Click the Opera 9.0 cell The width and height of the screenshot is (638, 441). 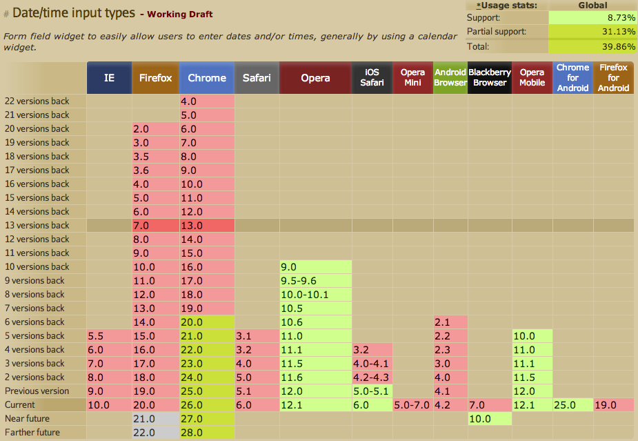(316, 267)
